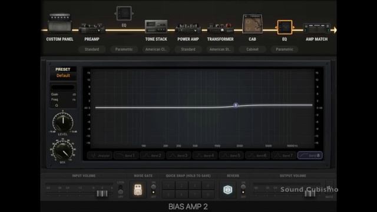Click Quick Snap slot 2

(182, 185)
